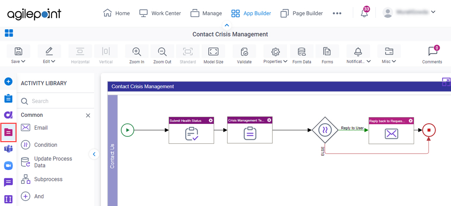The width and height of the screenshot is (451, 206).
Task: Click the Reply to User connector label
Action: [x=352, y=128]
